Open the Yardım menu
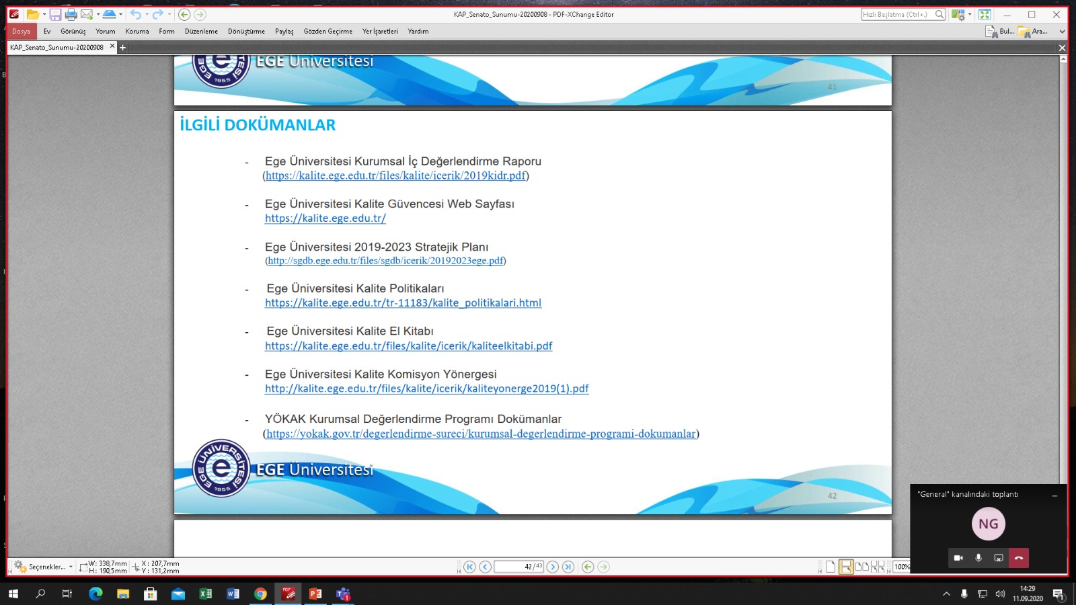1076x605 pixels. [418, 31]
